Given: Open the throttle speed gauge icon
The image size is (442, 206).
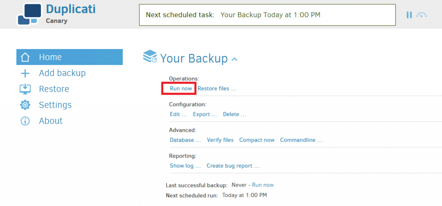Looking at the screenshot, I should pyautogui.click(x=422, y=15).
